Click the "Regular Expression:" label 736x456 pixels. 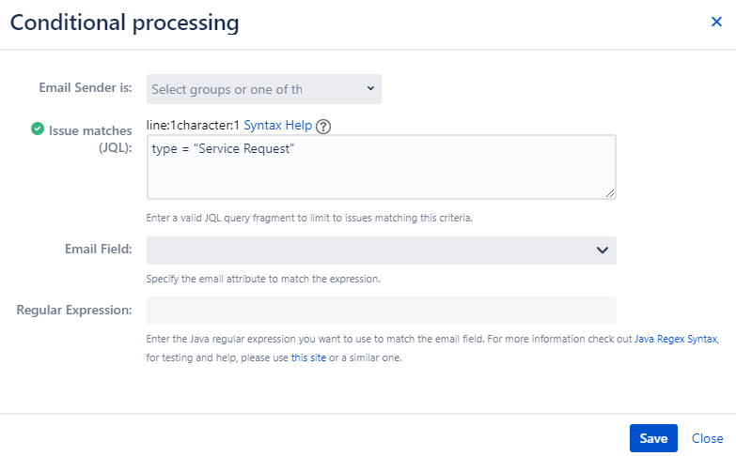click(74, 310)
